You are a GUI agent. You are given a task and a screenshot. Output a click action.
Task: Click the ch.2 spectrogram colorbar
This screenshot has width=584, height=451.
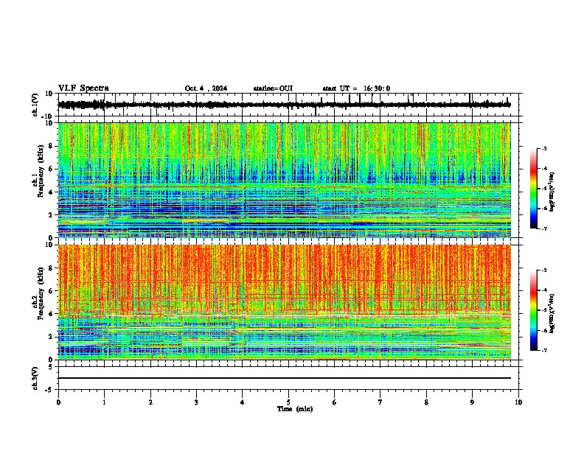(x=533, y=310)
